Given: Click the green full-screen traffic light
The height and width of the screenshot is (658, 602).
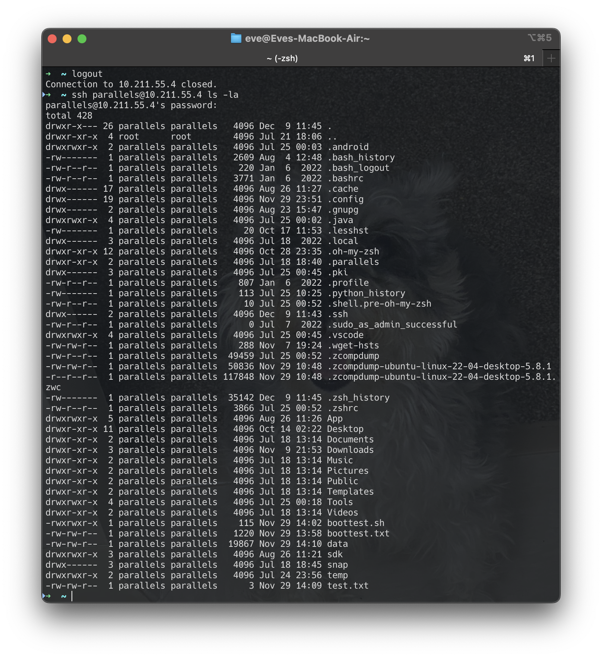Looking at the screenshot, I should (x=83, y=38).
